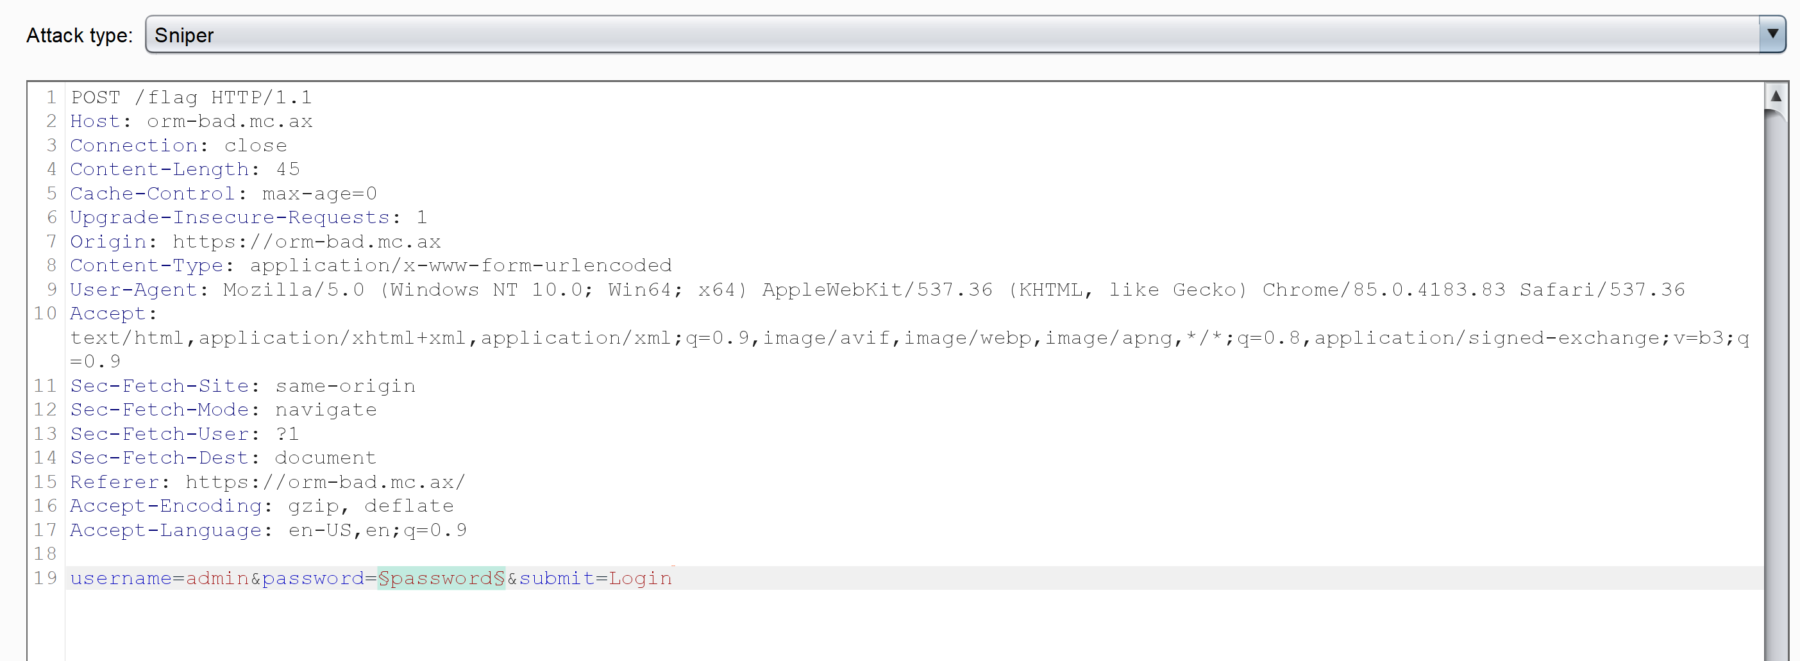
Task: Click the 'Content-Length: 45' header
Action: 185,169
